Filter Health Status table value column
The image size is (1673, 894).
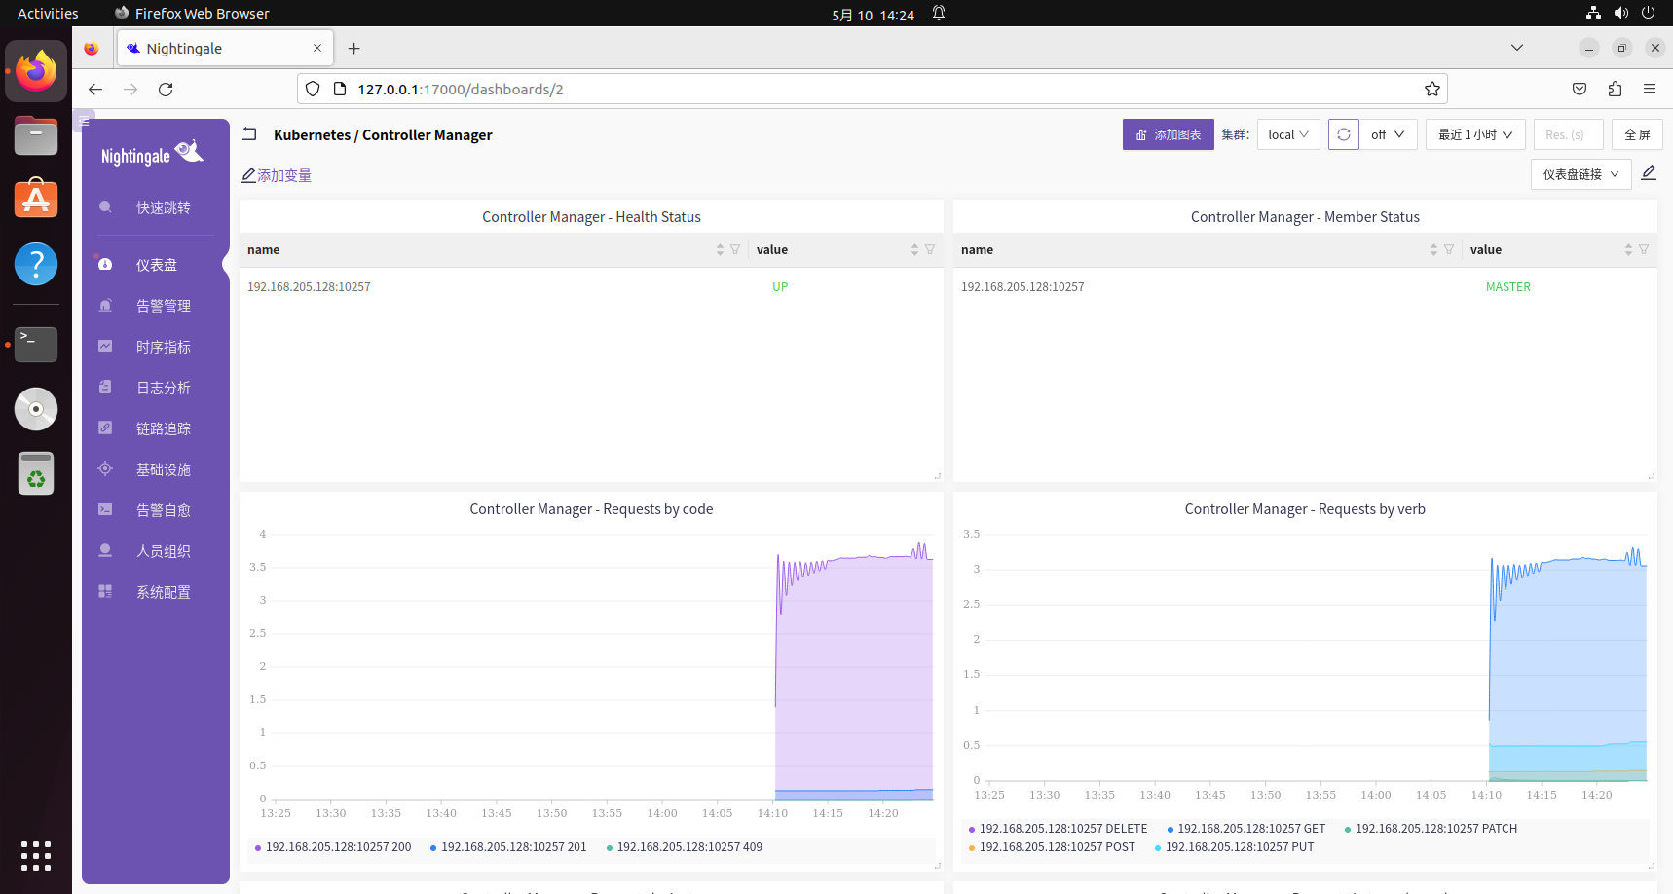(930, 250)
